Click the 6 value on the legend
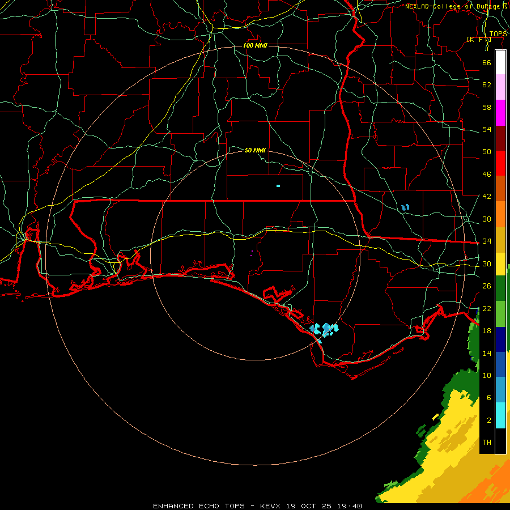Image resolution: width=510 pixels, height=510 pixels. tap(488, 398)
